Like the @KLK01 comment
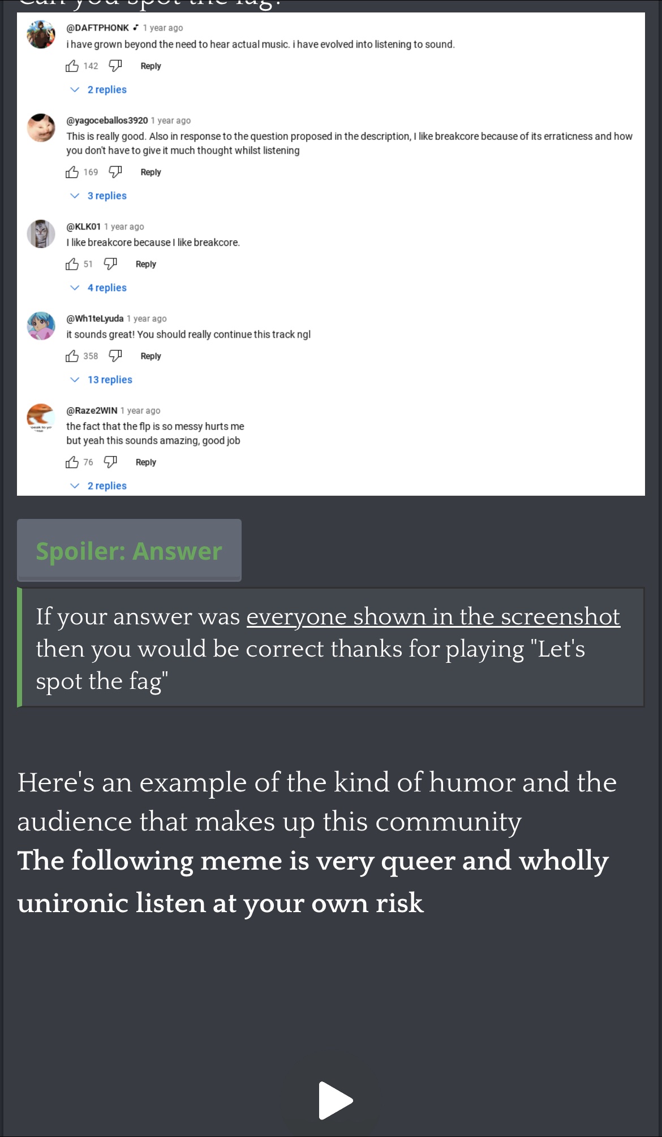 click(72, 264)
